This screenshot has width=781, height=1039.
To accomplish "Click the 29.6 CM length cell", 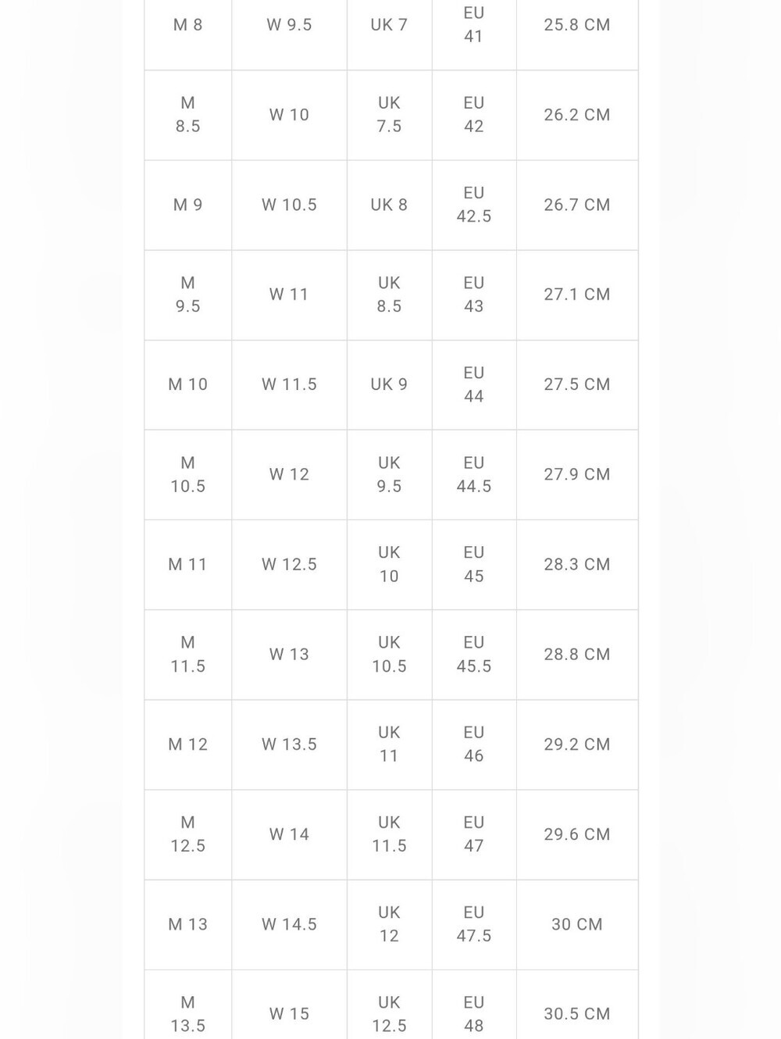I will tap(577, 834).
